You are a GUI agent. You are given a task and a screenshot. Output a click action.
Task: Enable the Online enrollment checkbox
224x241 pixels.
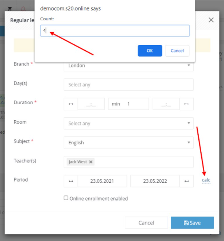pyautogui.click(x=66, y=198)
